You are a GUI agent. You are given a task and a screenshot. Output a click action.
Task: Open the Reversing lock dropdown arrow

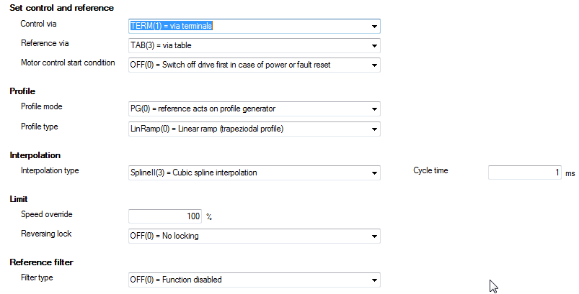(x=374, y=236)
